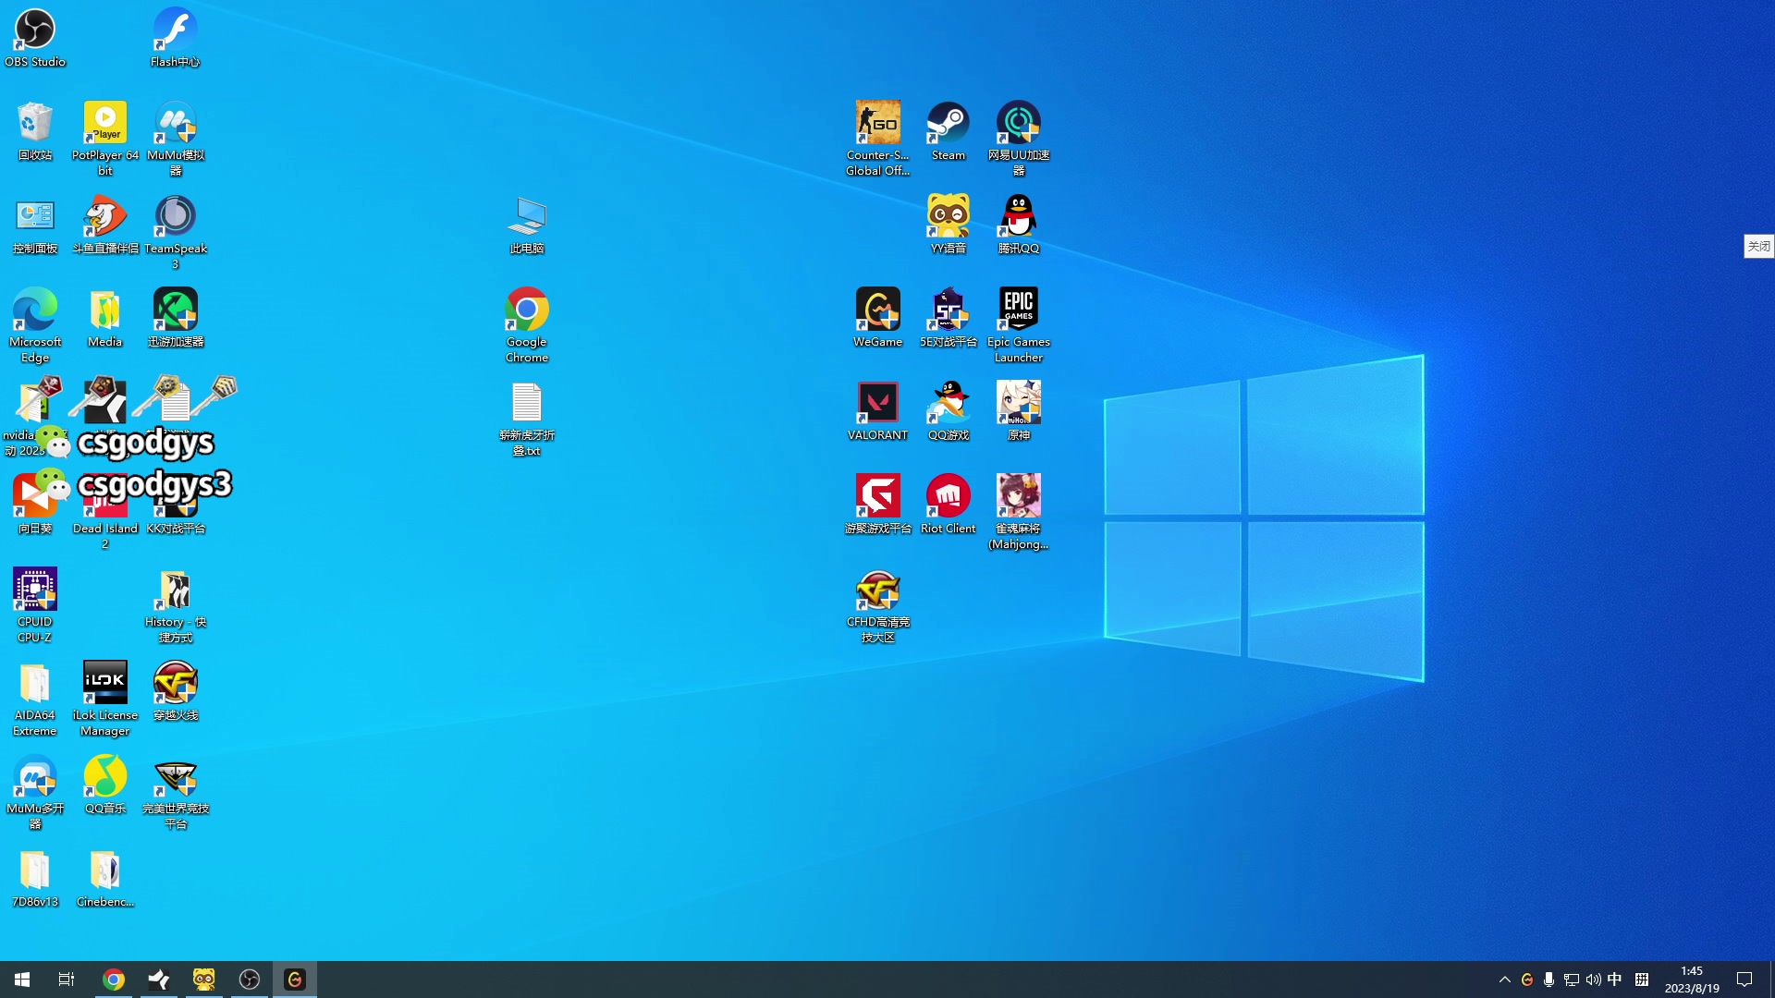This screenshot has height=998, width=1775.
Task: Select the PotPlayer 64 bit shortcut
Action: [x=105, y=139]
